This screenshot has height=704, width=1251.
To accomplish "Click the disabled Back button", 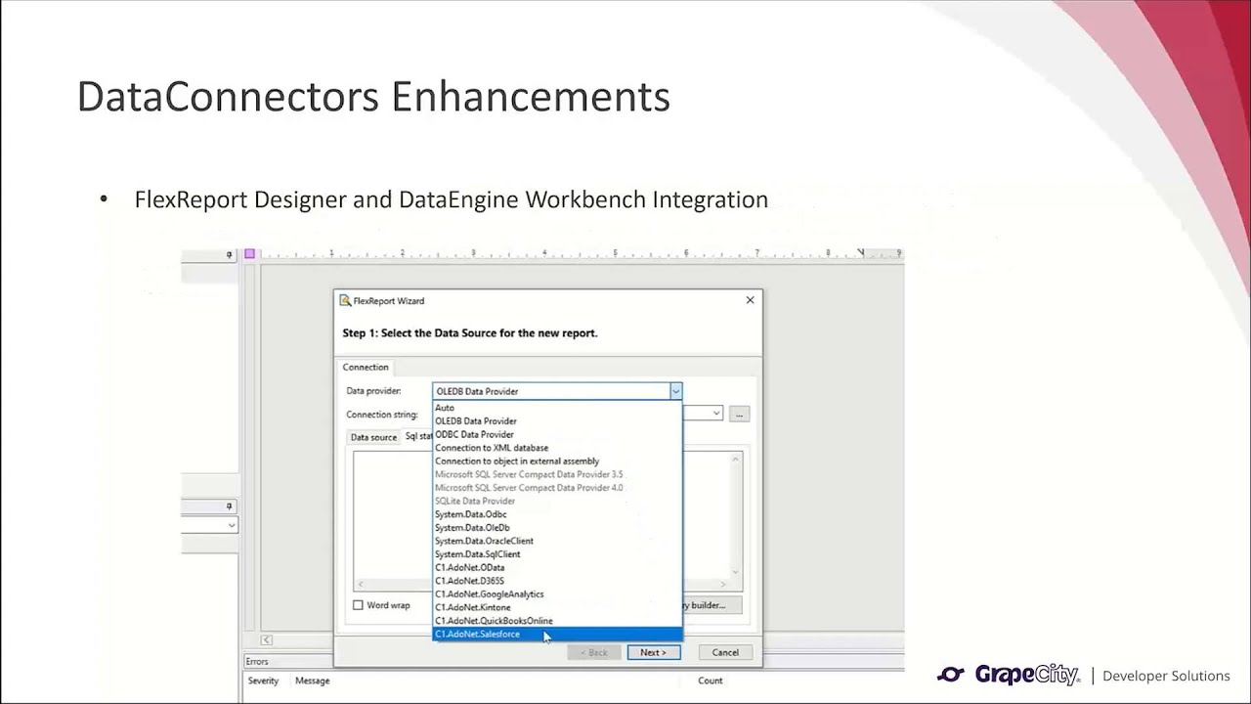I will 593,652.
